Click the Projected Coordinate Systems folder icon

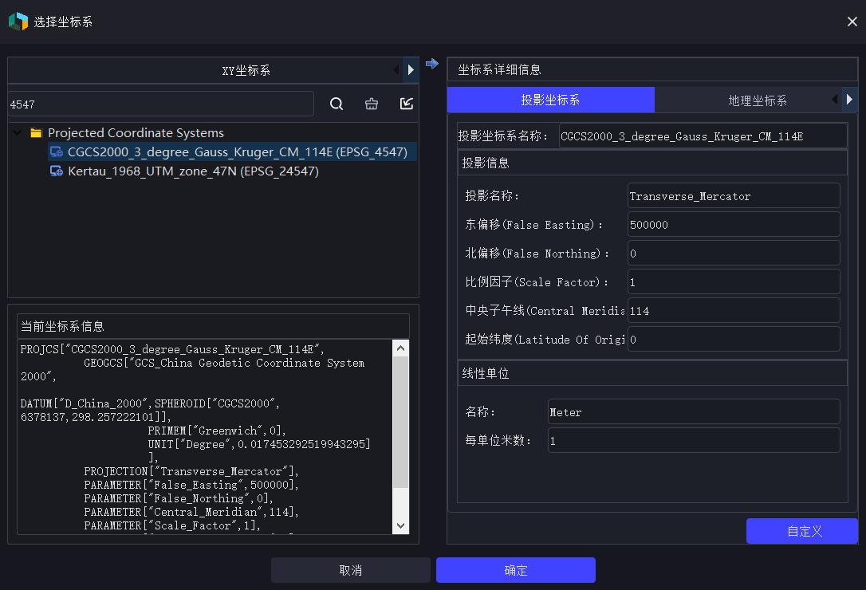tap(36, 132)
